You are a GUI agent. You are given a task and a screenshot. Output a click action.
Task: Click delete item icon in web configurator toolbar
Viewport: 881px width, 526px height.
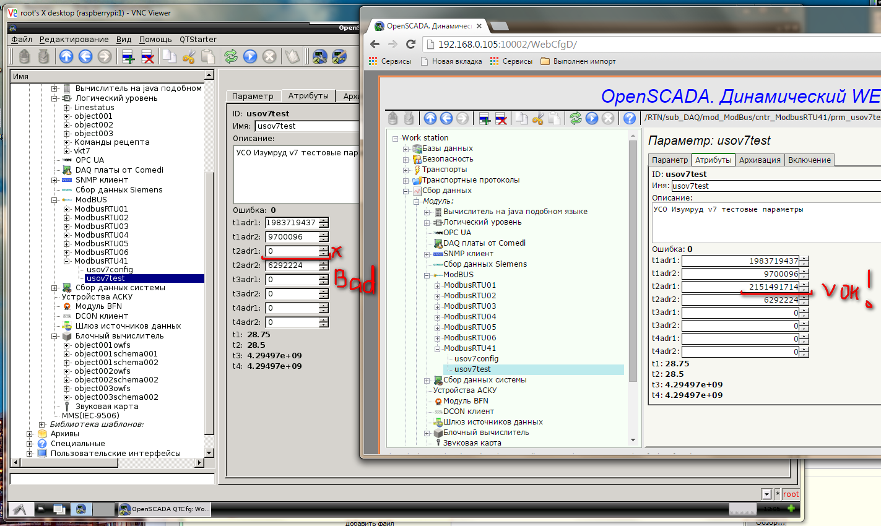[x=501, y=118]
